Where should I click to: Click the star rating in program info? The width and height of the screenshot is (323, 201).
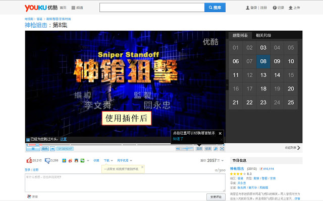pyautogui.click(x=238, y=174)
